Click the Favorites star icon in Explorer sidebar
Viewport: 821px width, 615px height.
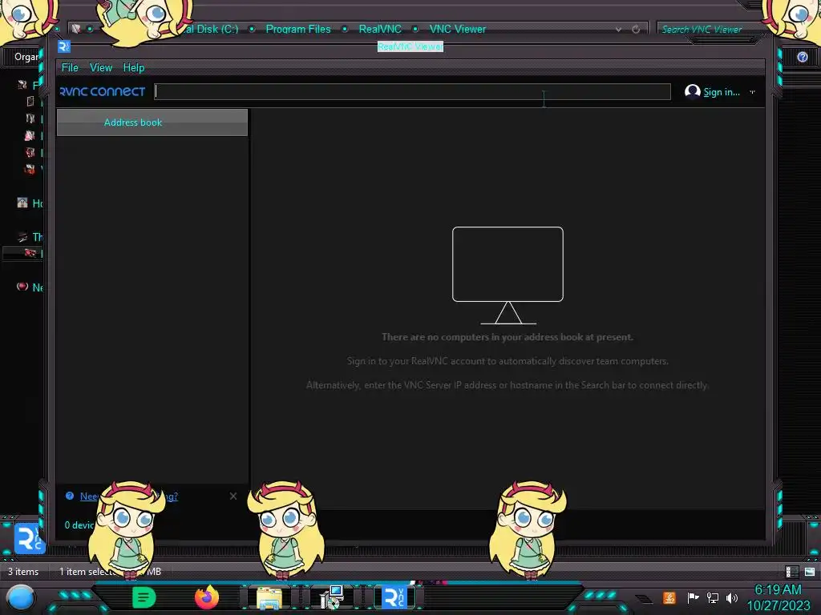22,85
